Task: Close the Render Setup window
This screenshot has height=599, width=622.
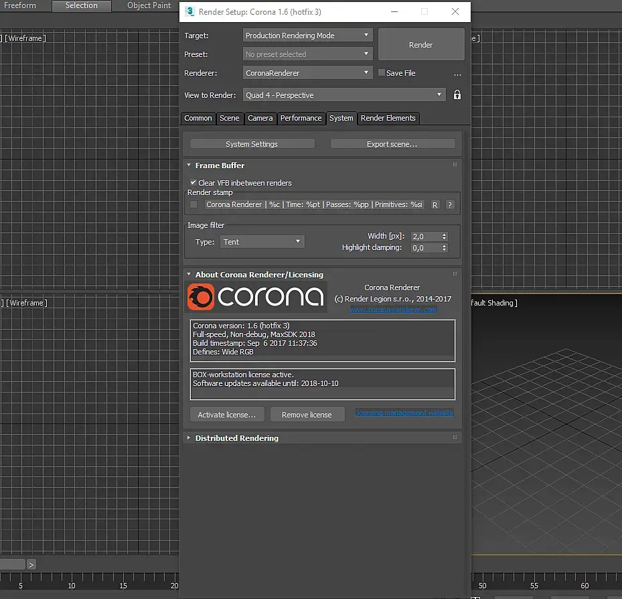Action: tap(455, 12)
